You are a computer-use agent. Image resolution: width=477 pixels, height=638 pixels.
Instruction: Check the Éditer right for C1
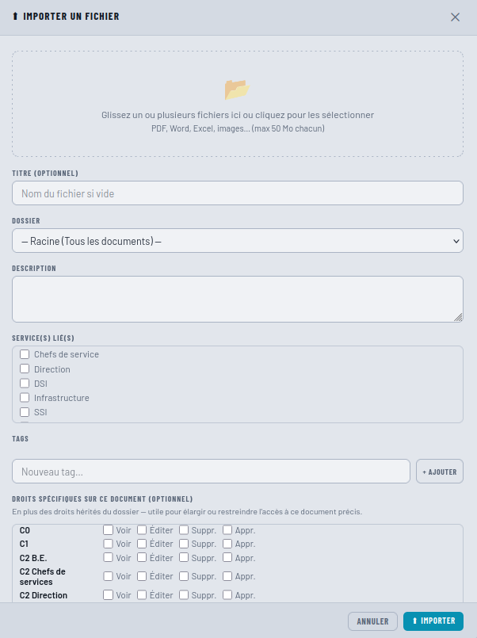(142, 544)
